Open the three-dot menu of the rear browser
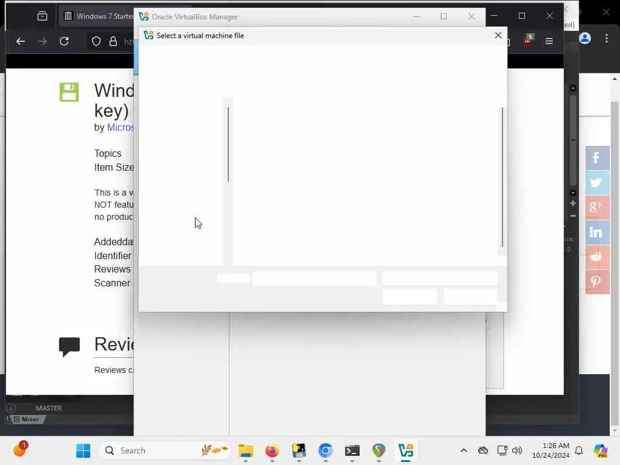The image size is (620, 465). click(x=607, y=38)
